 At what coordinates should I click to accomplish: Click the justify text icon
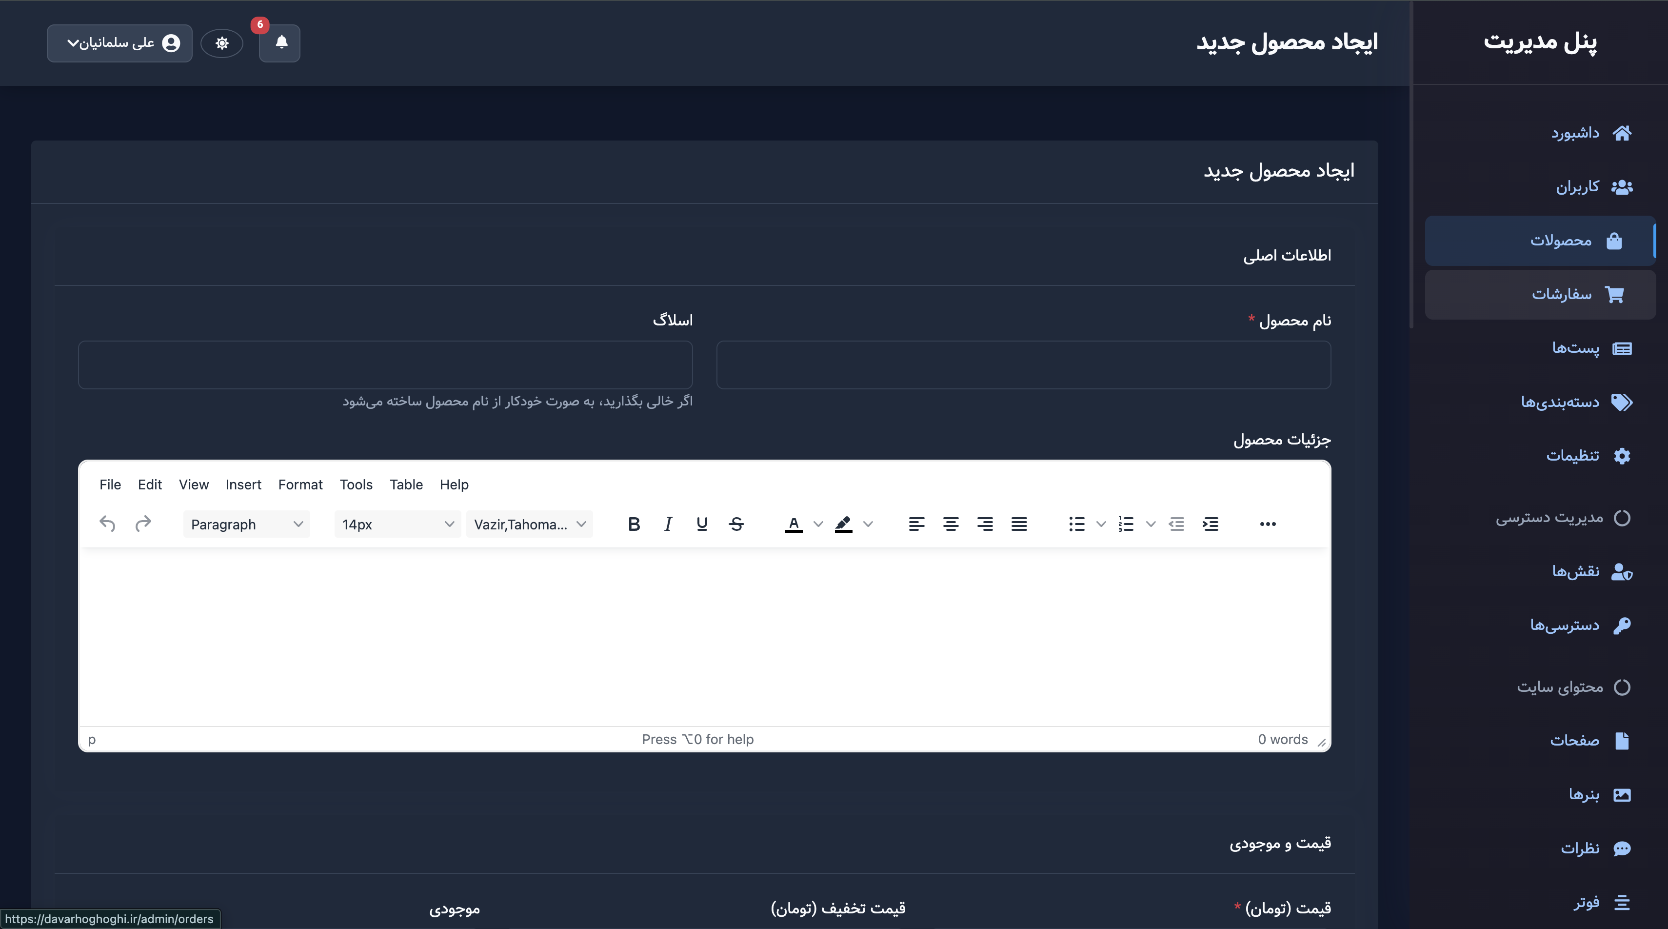[x=1019, y=524]
